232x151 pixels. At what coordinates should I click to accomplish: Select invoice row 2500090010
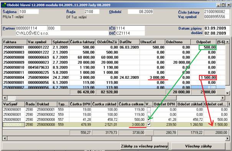pos(114,67)
